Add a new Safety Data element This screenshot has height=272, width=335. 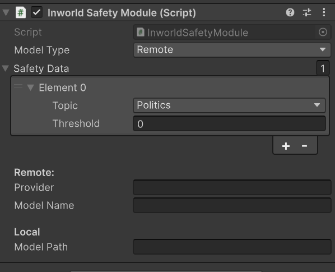tap(286, 146)
